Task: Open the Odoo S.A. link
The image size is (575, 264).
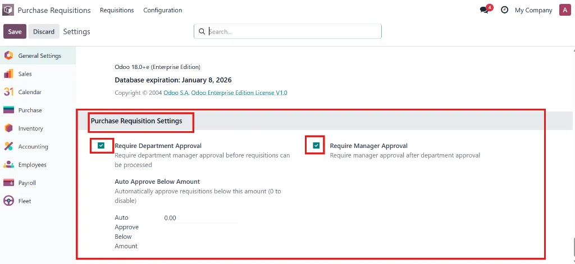Action: point(176,92)
